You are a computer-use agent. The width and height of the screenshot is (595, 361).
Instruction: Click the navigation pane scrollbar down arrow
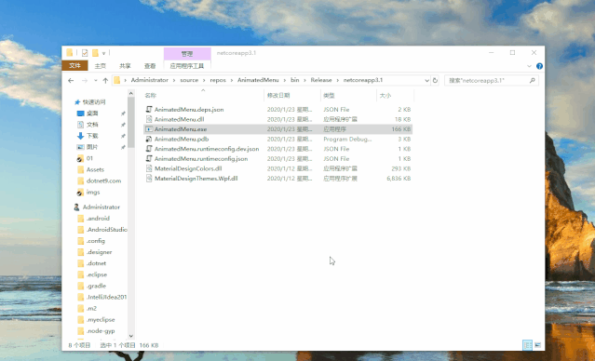point(131,336)
